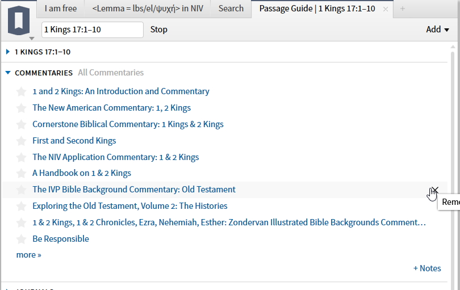
Task: Expand the 1 Kings 17:1–10 section
Action: point(8,52)
